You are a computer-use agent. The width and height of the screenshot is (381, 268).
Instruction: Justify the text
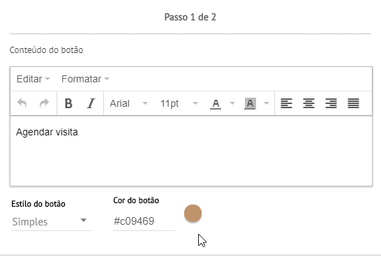353,103
